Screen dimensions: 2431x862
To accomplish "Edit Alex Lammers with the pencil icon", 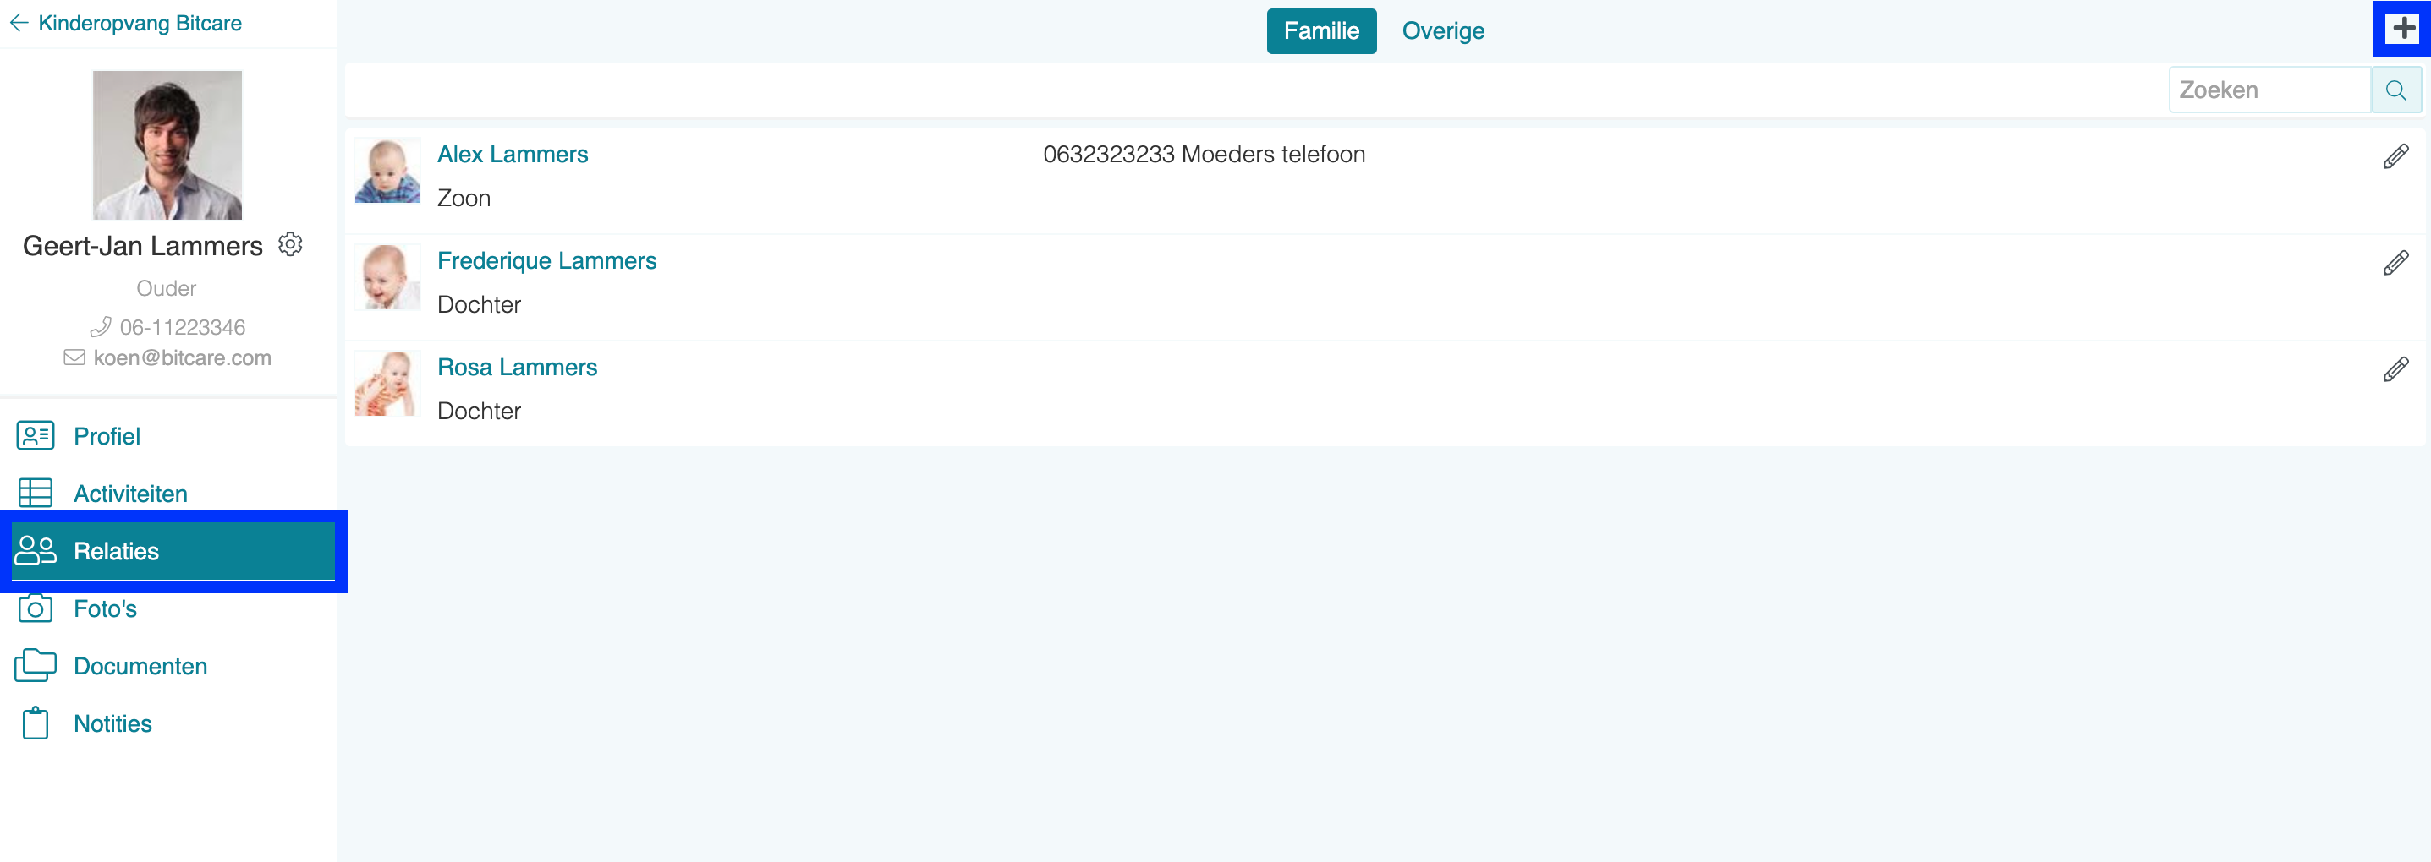I will click(x=2395, y=156).
